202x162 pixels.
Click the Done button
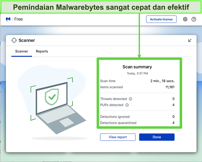point(157,137)
